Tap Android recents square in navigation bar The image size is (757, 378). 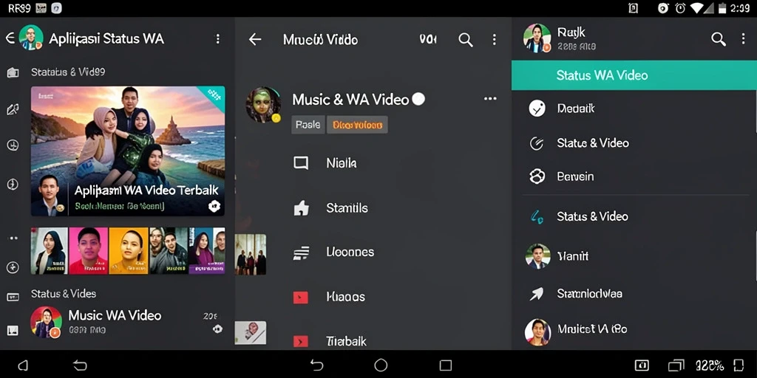click(446, 365)
